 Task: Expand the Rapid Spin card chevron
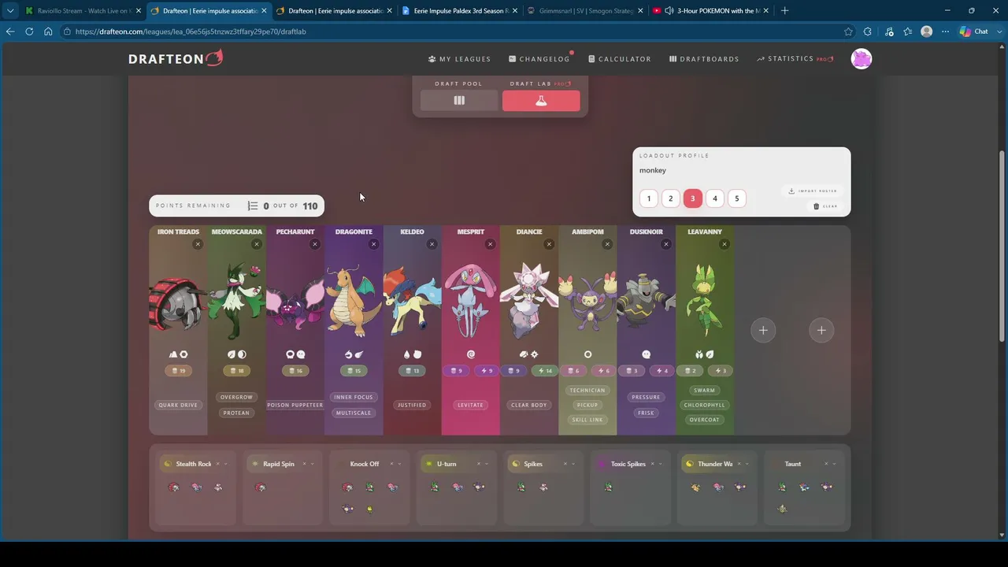coord(313,464)
